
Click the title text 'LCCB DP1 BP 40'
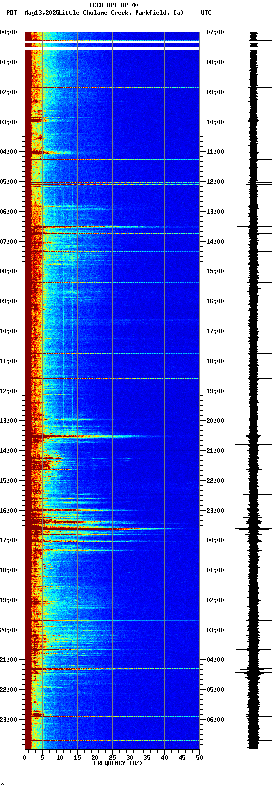point(114,5)
